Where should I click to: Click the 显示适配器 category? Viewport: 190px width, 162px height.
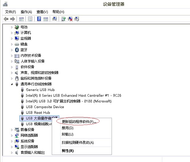[x=29, y=147]
